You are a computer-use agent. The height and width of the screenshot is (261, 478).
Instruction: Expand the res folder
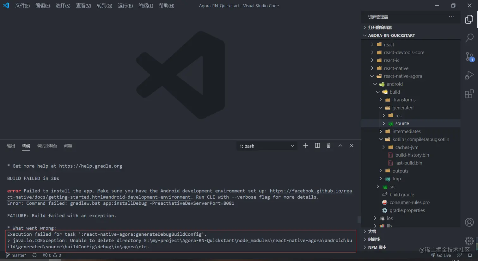[x=411, y=116]
